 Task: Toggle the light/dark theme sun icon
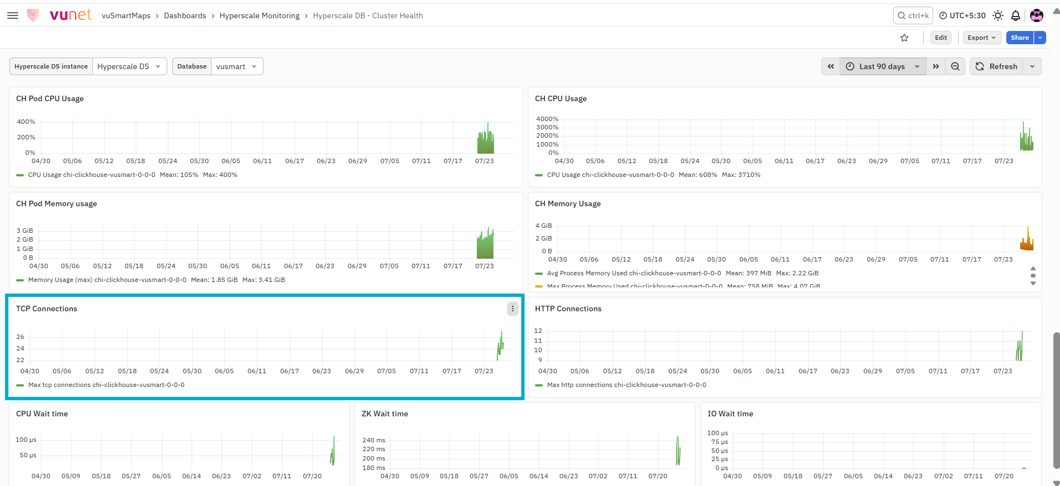coord(998,15)
